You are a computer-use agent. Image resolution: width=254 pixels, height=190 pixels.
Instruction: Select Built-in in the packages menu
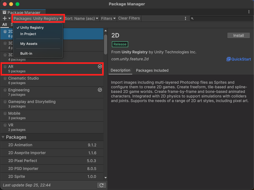[26, 53]
